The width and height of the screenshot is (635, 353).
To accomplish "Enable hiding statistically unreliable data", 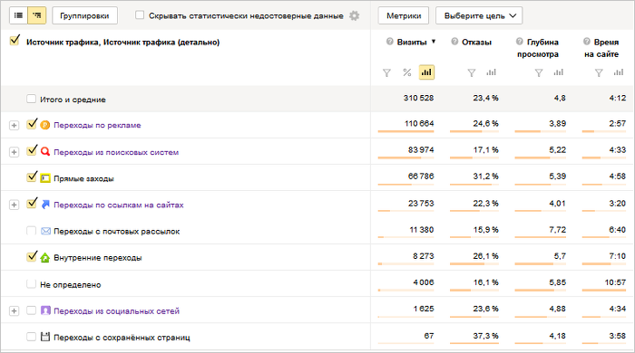I will pos(140,15).
